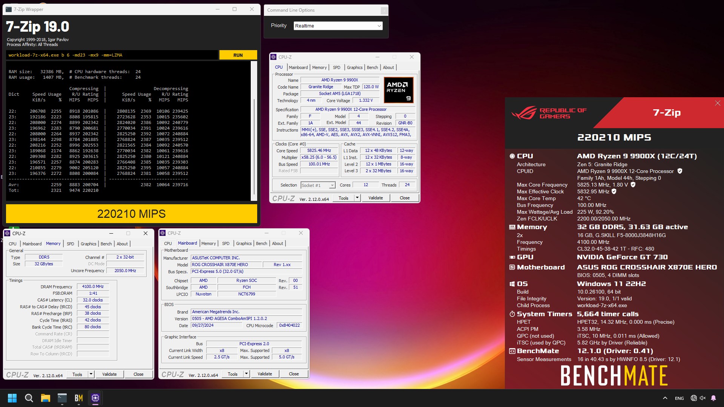The image size is (724, 407).
Task: Click Close button in Memory CPU-Z window
Action: click(138, 374)
